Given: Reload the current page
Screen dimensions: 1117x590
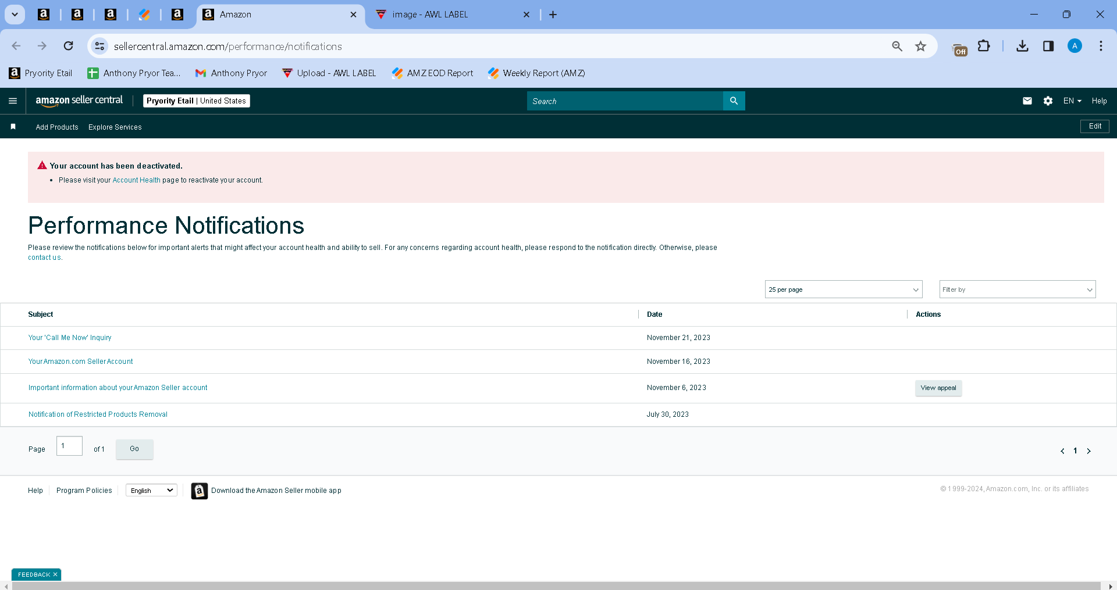Looking at the screenshot, I should click(69, 46).
